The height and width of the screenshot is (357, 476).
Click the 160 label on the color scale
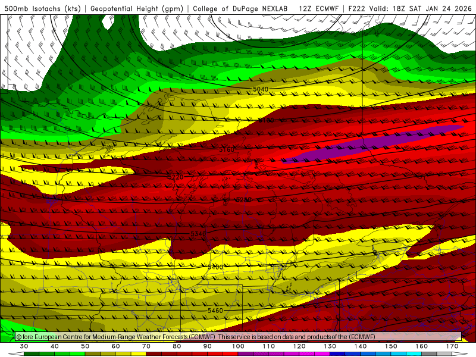pos(422,346)
